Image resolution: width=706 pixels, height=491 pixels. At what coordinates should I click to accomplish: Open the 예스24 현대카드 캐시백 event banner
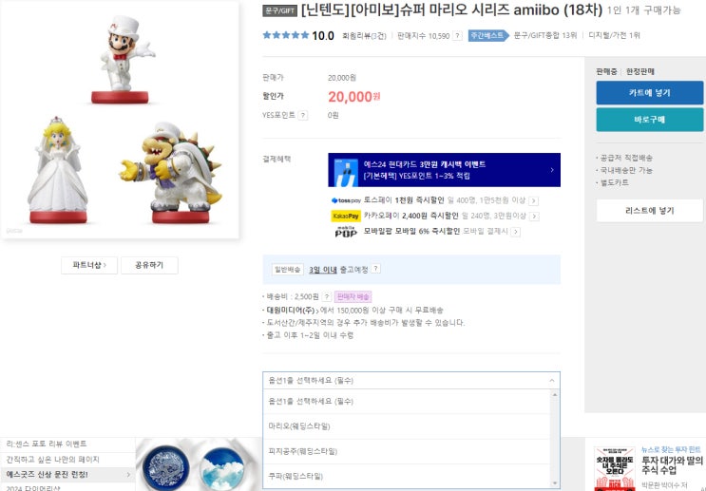tap(444, 170)
